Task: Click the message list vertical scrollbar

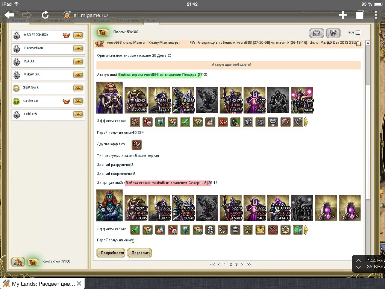Action: coord(368,151)
